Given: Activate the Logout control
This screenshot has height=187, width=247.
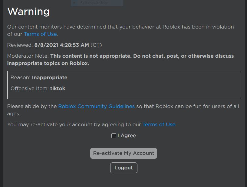Looking at the screenshot, I should 123,168.
